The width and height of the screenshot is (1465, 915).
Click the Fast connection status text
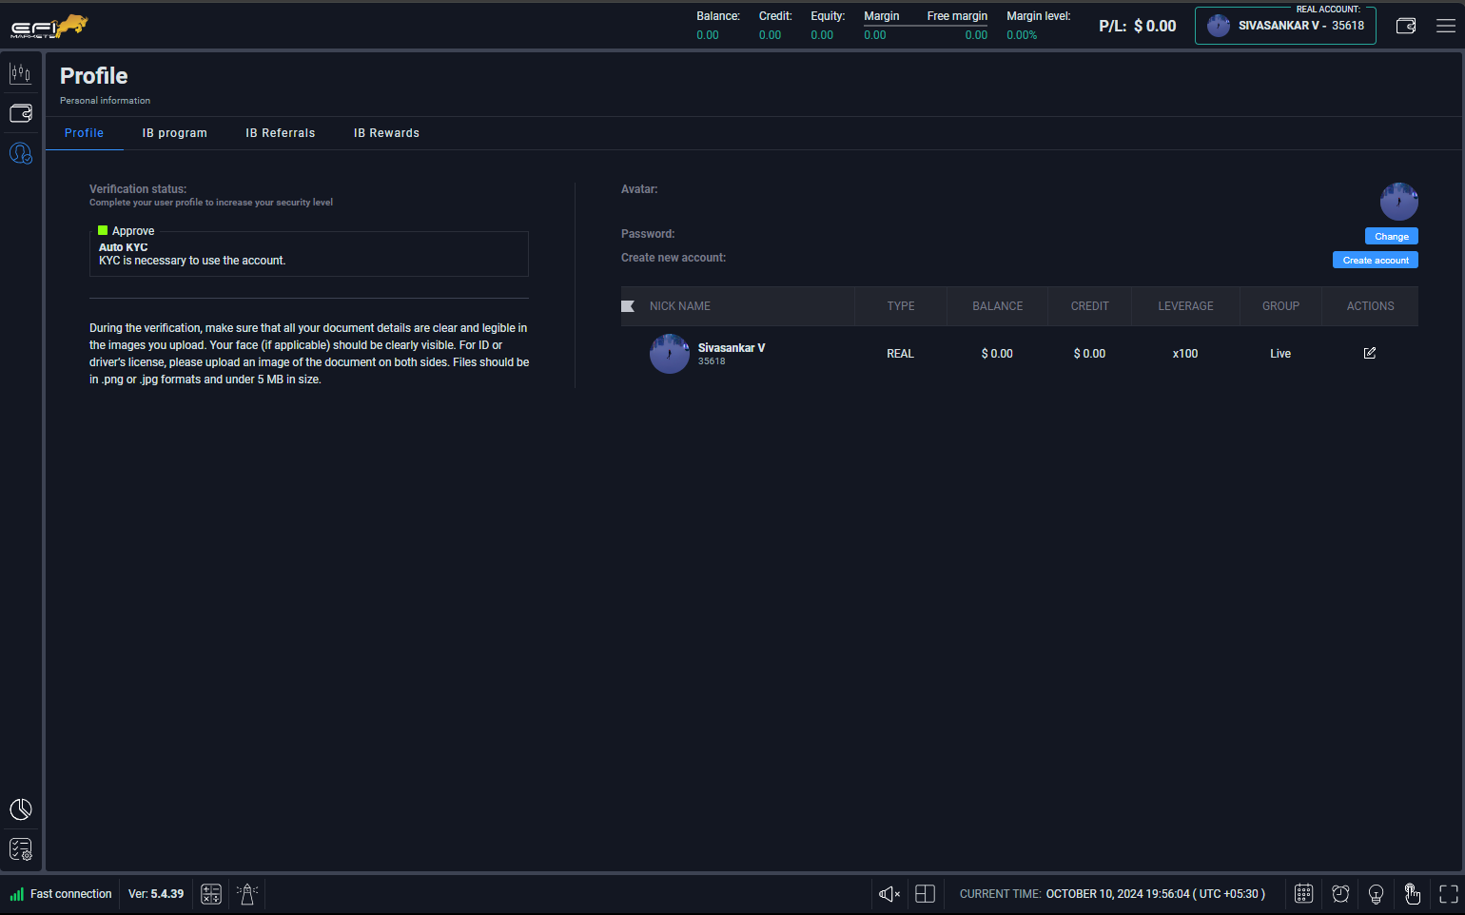pyautogui.click(x=71, y=894)
